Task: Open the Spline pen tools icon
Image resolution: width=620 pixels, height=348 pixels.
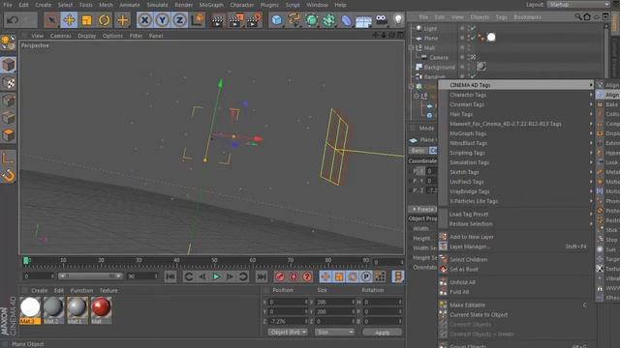Action: [294, 19]
